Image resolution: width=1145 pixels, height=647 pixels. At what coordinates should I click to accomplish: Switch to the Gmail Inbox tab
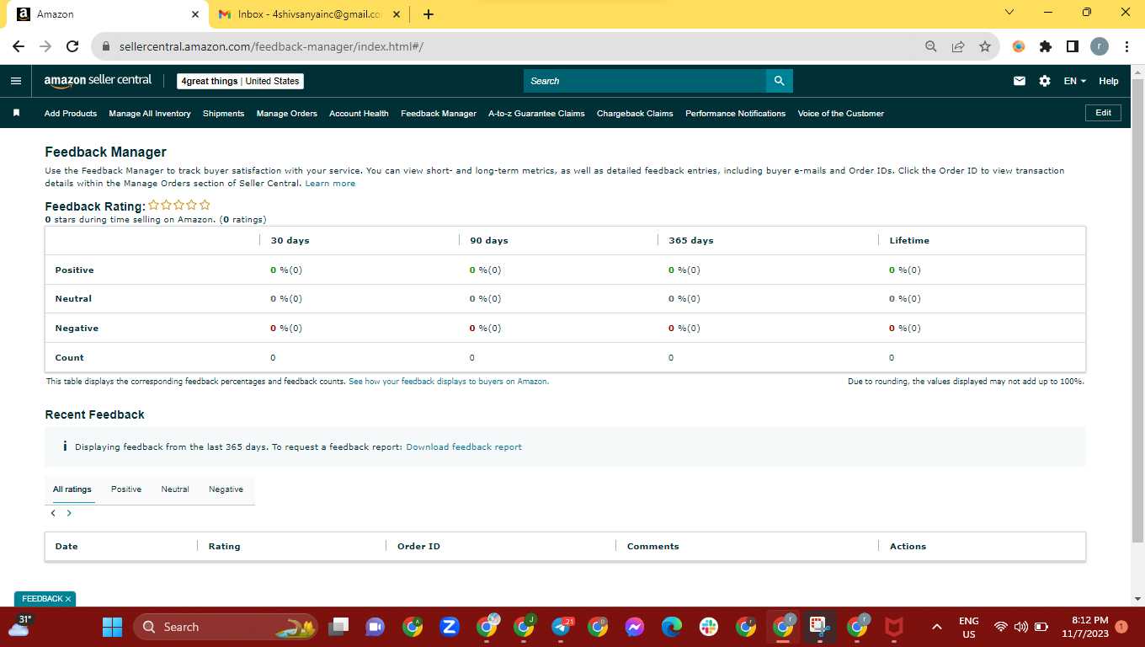[309, 14]
